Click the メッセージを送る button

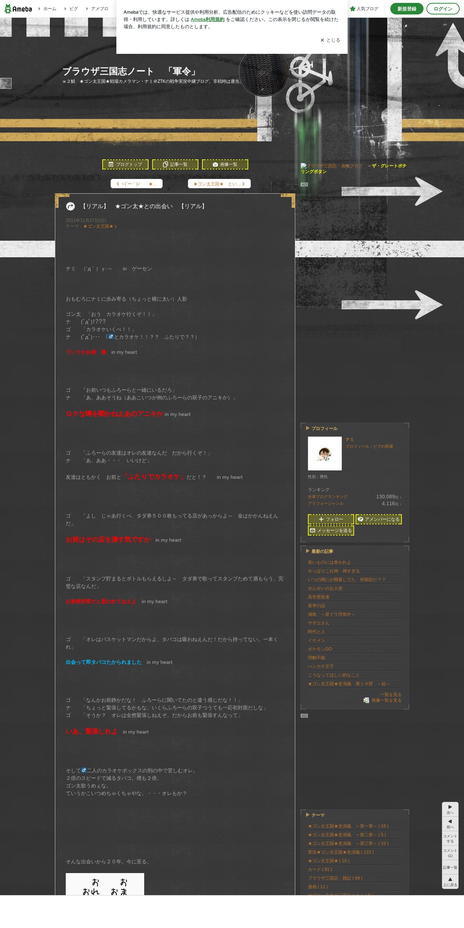(331, 530)
